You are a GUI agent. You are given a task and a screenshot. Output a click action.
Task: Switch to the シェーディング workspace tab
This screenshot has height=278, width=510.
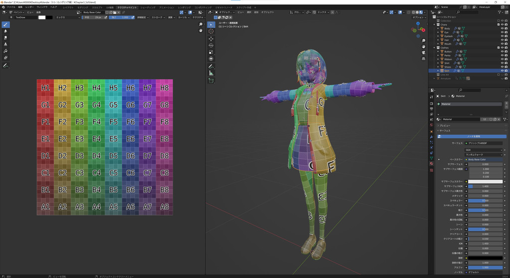148,7
